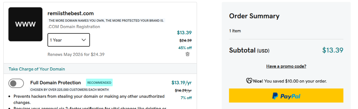Pay with the yellow PayPal button
This screenshot has width=358, height=109.
pos(286,96)
